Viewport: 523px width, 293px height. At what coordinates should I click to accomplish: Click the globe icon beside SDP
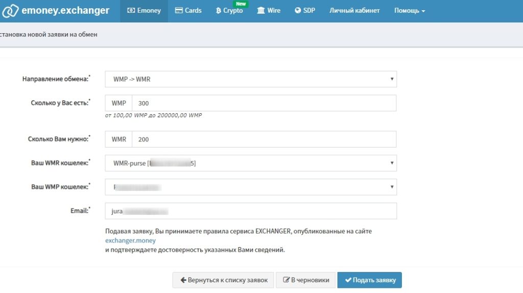(x=298, y=11)
